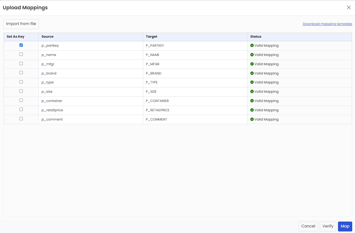Click the green check icon for P_MFGR
The image size is (355, 233).
click(252, 64)
